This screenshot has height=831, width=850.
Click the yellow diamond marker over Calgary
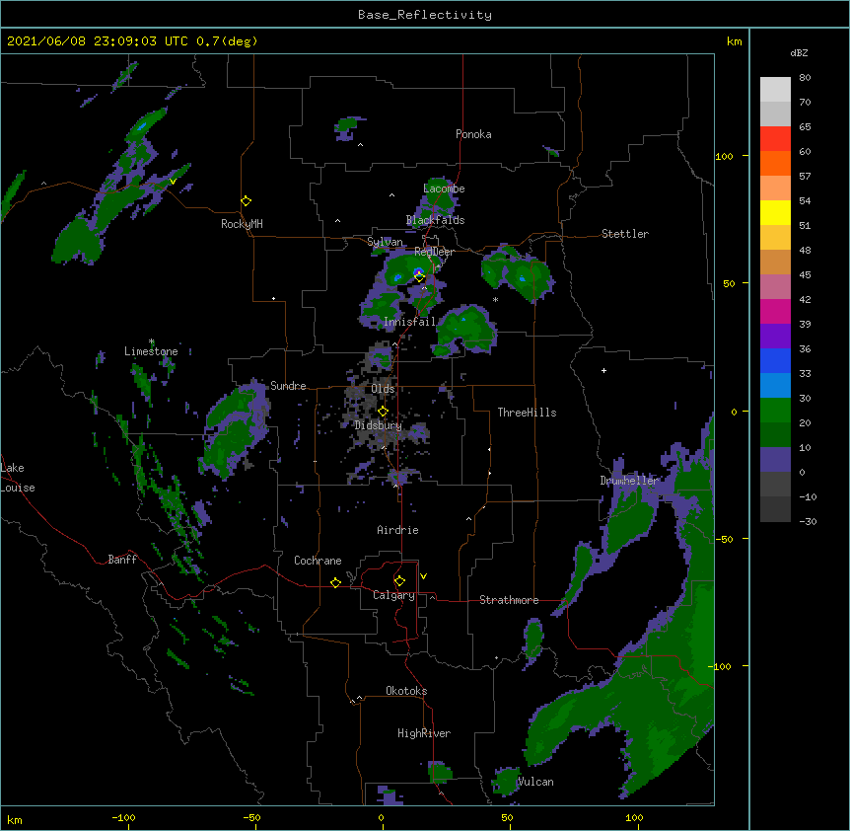399,581
